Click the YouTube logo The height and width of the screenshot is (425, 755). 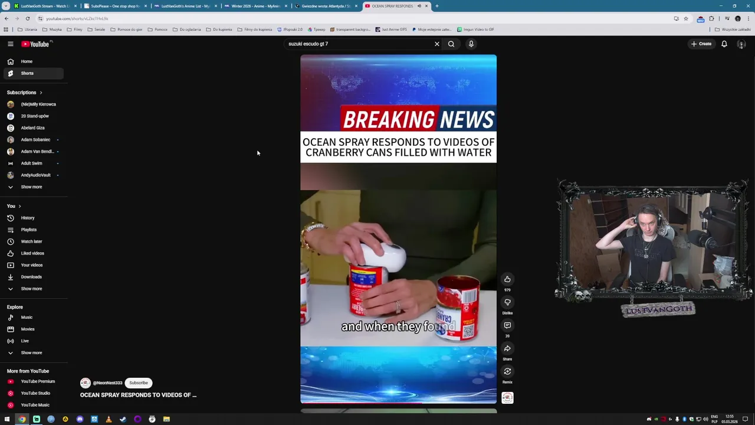pos(37,44)
